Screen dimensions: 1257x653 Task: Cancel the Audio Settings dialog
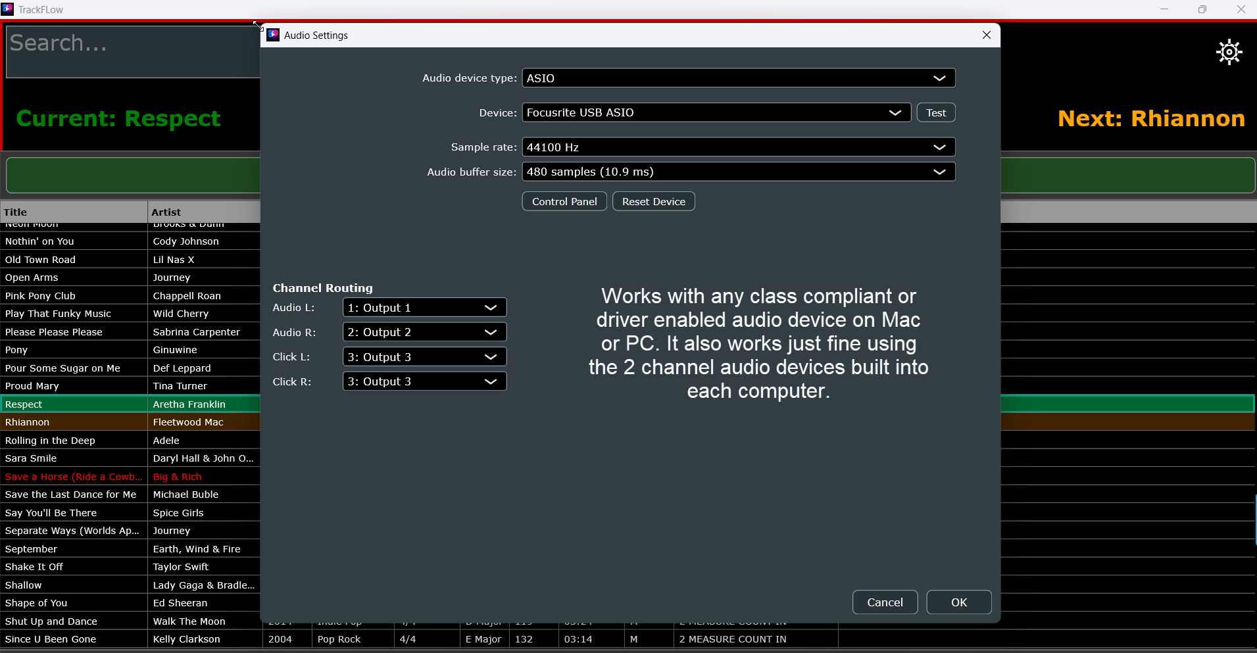[x=884, y=602]
